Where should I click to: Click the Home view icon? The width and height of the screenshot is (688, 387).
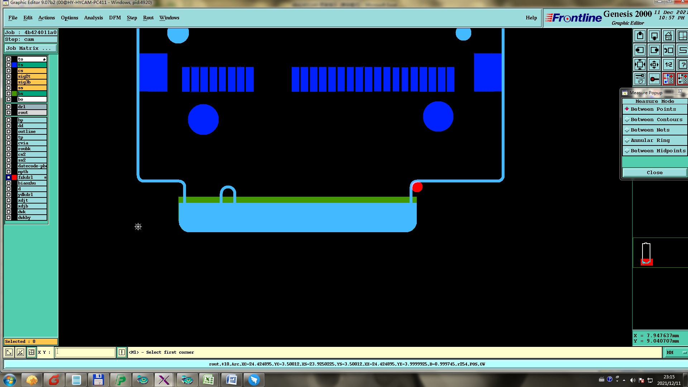pos(668,36)
